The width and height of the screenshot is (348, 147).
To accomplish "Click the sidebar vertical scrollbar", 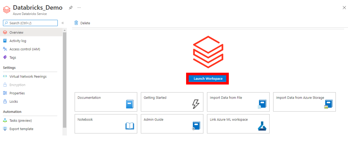I will (65, 80).
